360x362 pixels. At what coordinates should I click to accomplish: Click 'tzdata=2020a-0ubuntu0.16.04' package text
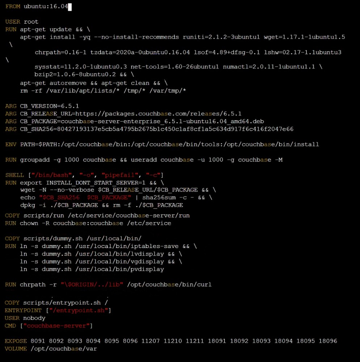point(140,52)
